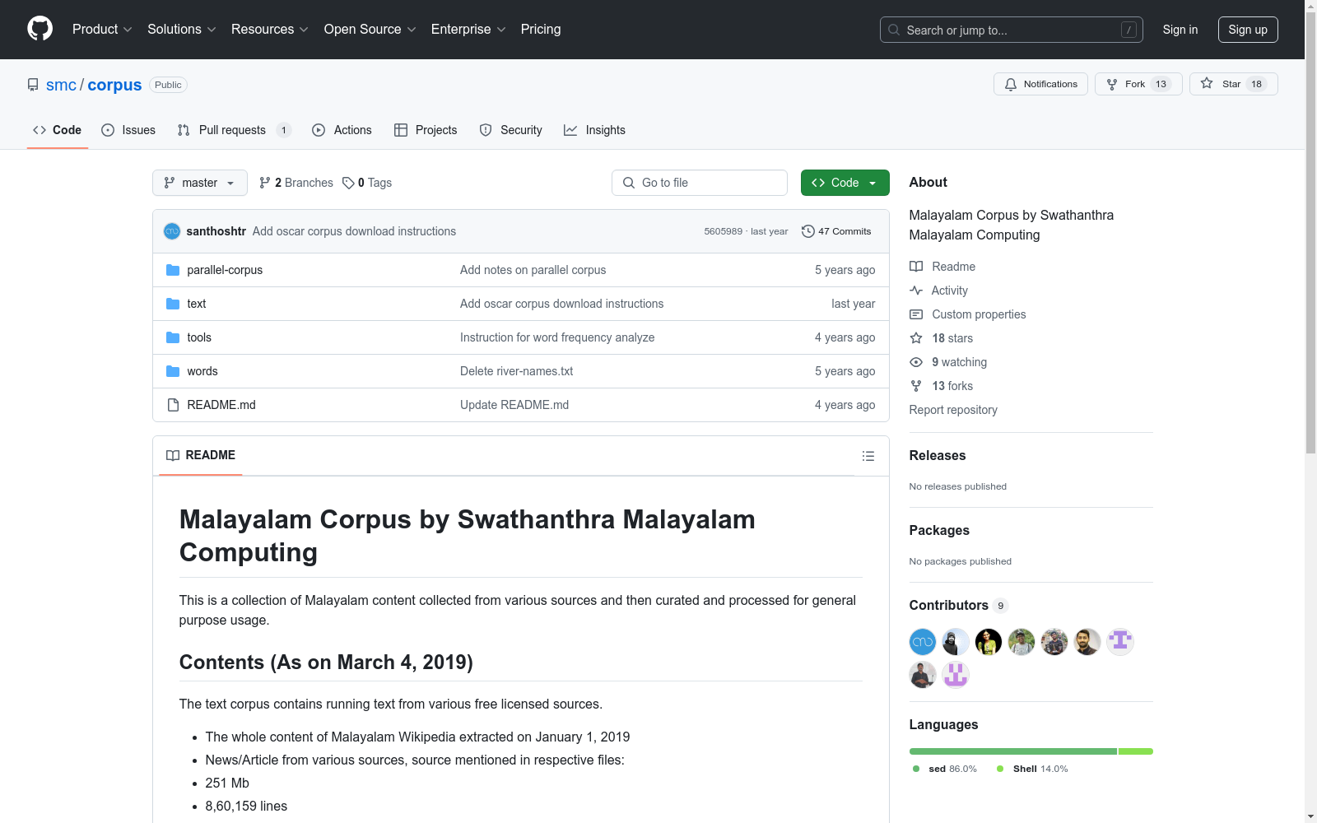Viewport: 1317px width, 823px height.
Task: Click commit hash 5605989
Action: click(x=723, y=231)
